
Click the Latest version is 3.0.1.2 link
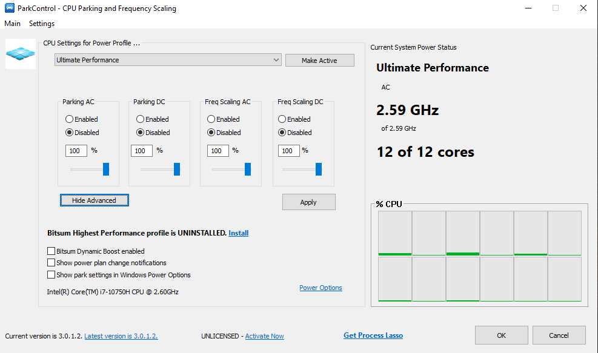click(x=121, y=336)
